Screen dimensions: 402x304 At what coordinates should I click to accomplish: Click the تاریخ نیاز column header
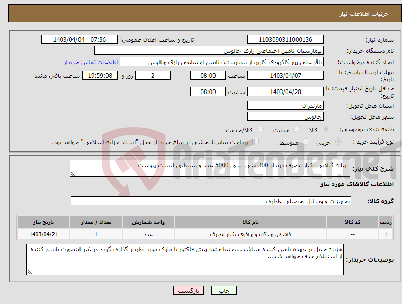tap(43, 222)
